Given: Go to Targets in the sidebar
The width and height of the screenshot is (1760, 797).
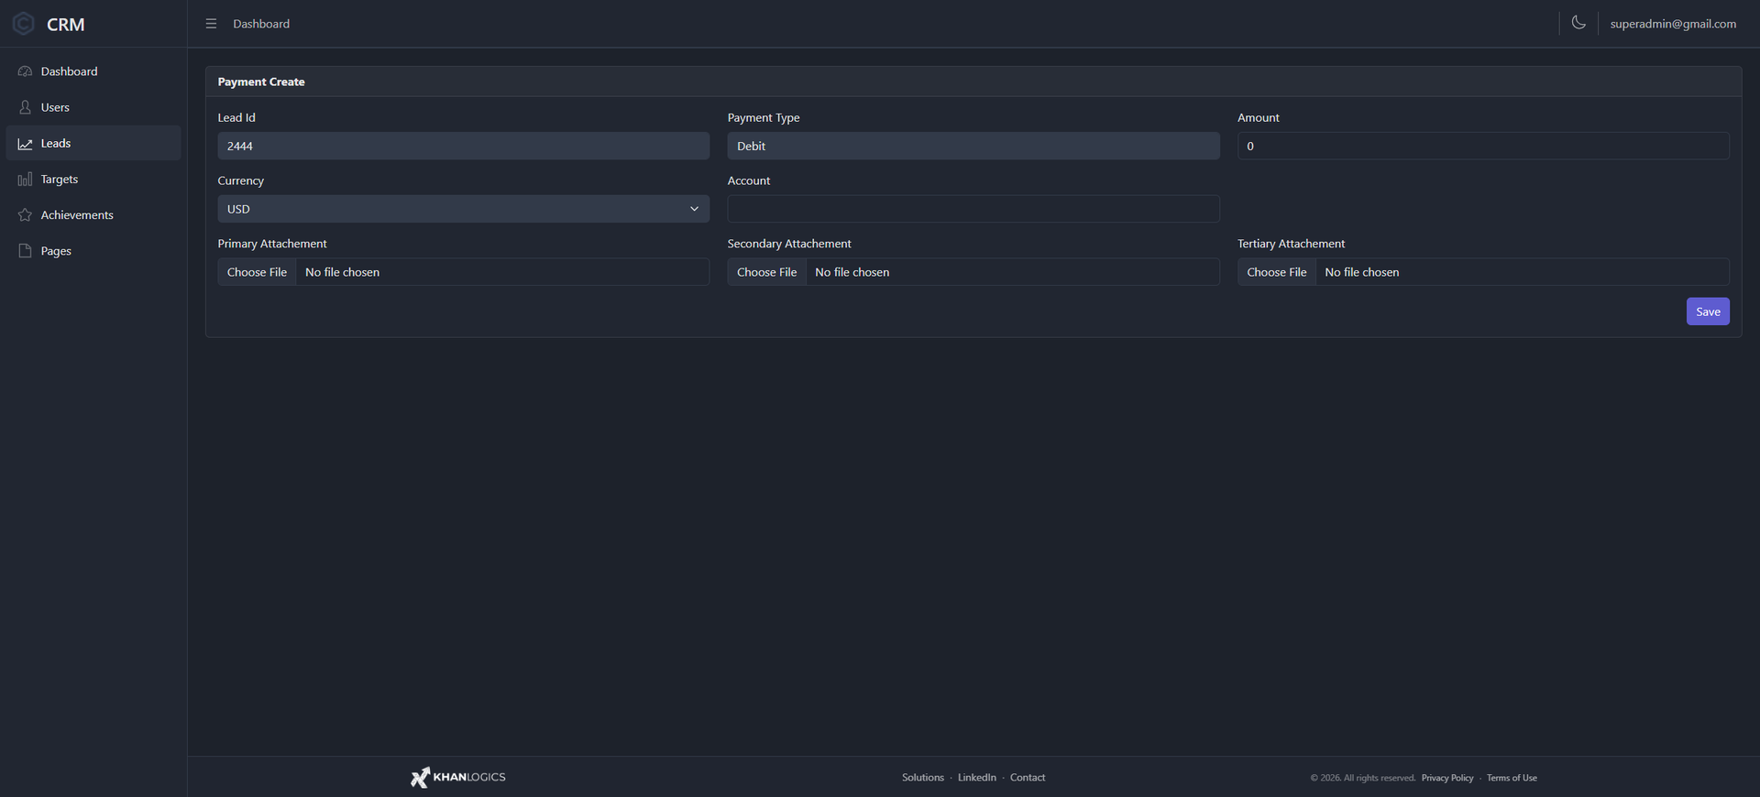Looking at the screenshot, I should tap(93, 180).
